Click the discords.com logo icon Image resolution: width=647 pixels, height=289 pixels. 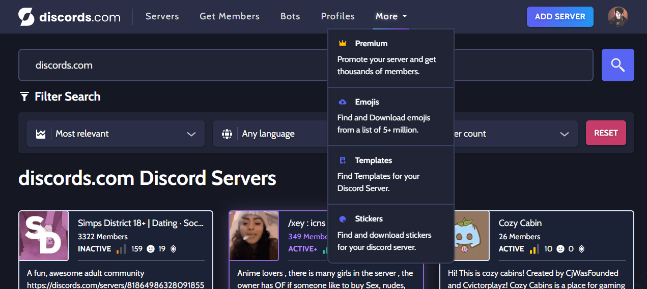(26, 17)
